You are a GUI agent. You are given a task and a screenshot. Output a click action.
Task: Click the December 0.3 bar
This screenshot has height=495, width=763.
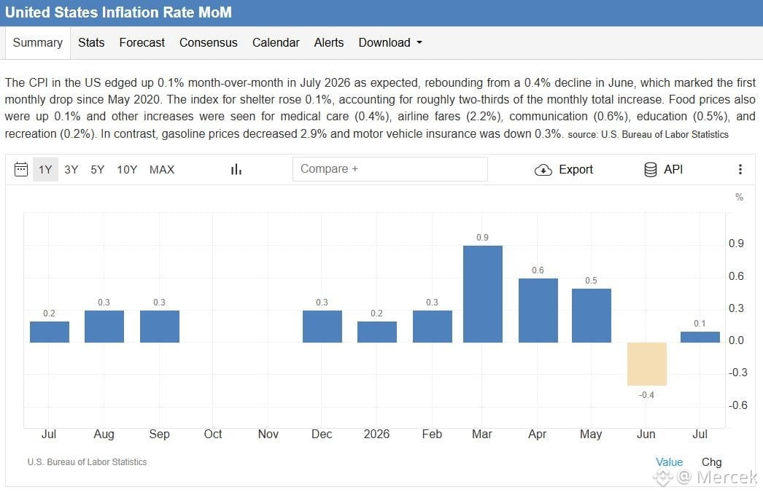(322, 327)
